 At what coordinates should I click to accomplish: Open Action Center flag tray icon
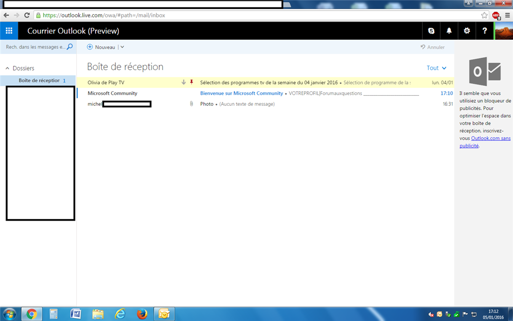click(465, 314)
